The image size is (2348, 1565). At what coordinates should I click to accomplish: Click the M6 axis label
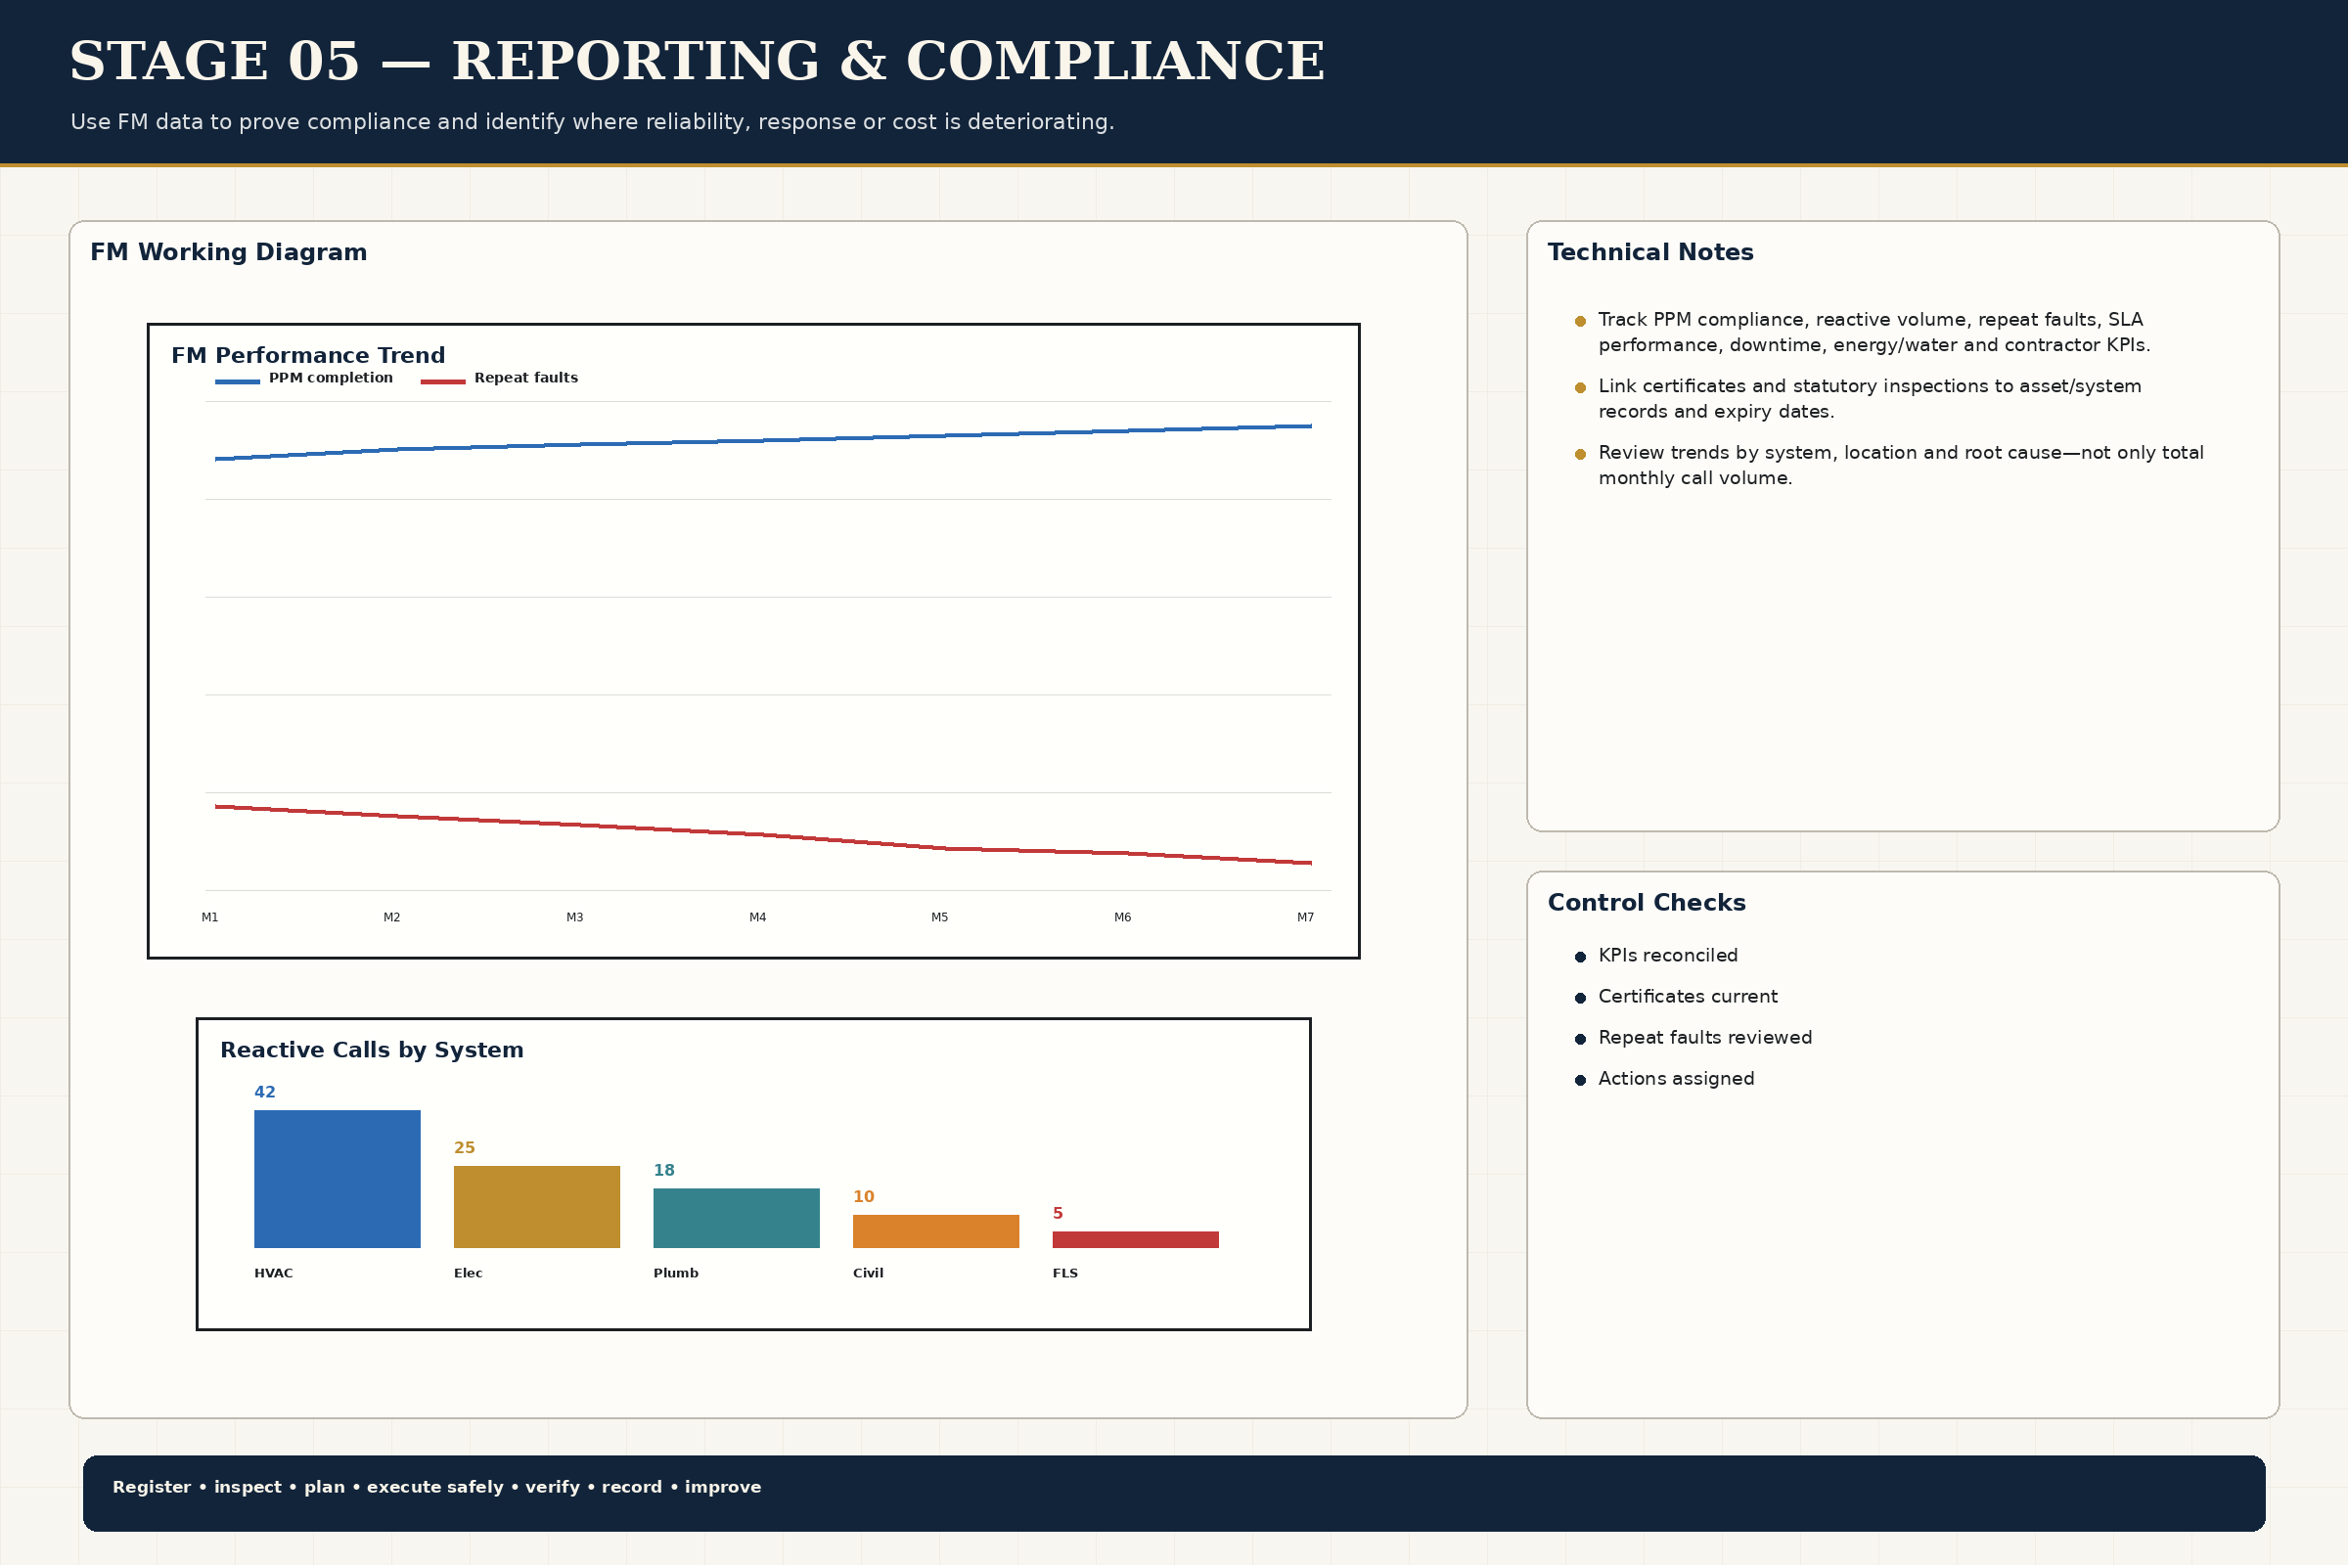click(1123, 917)
